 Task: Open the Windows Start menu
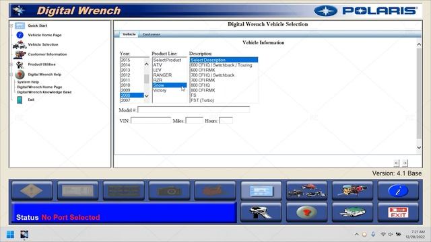[x=11, y=235]
